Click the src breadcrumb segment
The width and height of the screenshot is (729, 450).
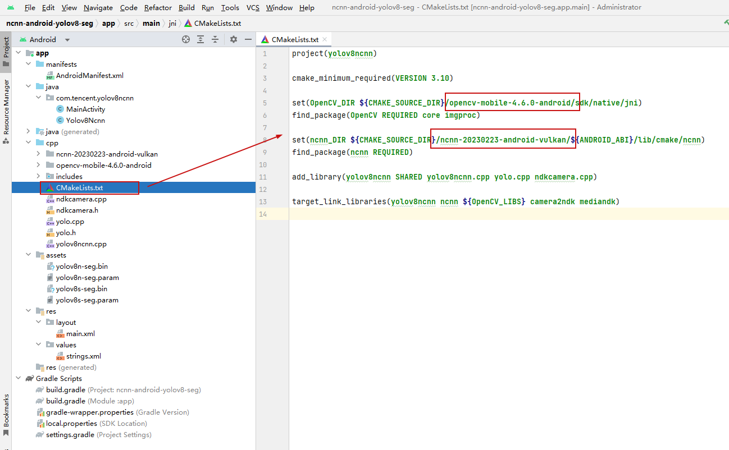(x=129, y=24)
